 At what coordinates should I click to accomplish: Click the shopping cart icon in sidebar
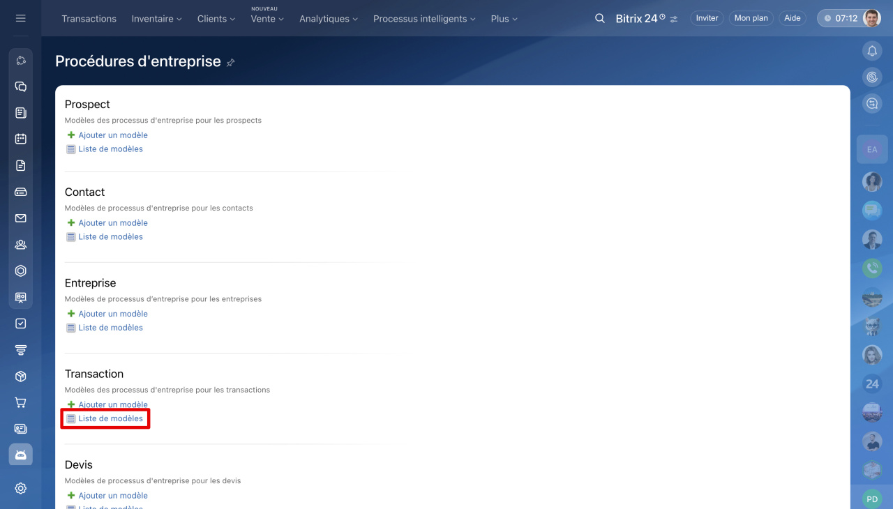[x=21, y=402]
